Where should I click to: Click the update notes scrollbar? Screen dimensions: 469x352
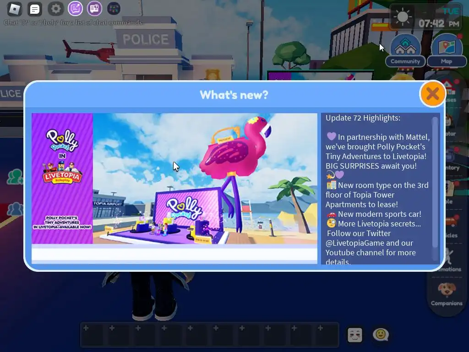click(435, 182)
